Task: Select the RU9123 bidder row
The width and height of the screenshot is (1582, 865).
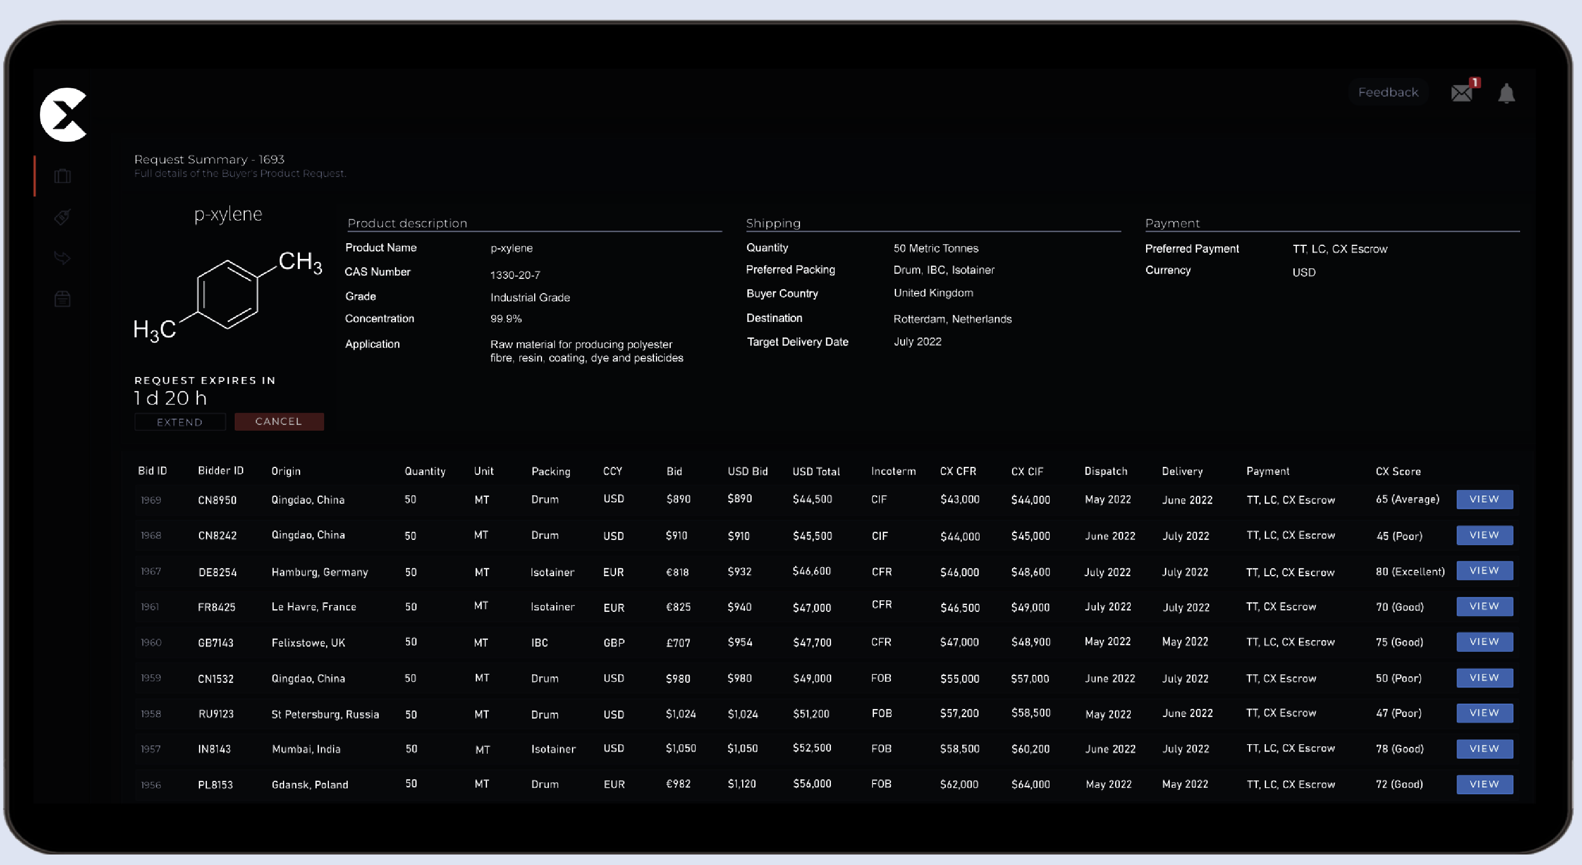Action: click(215, 714)
